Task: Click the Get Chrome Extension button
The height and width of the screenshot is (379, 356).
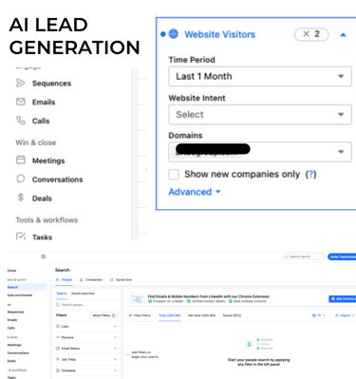Action: [343, 299]
